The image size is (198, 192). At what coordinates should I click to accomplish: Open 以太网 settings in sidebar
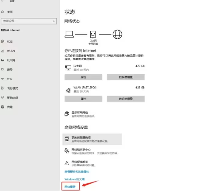tap(11, 60)
